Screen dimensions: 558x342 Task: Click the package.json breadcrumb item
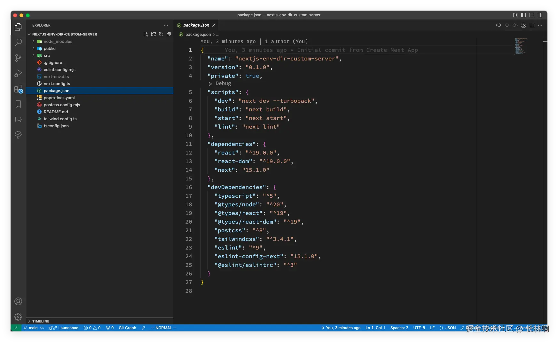(x=195, y=34)
